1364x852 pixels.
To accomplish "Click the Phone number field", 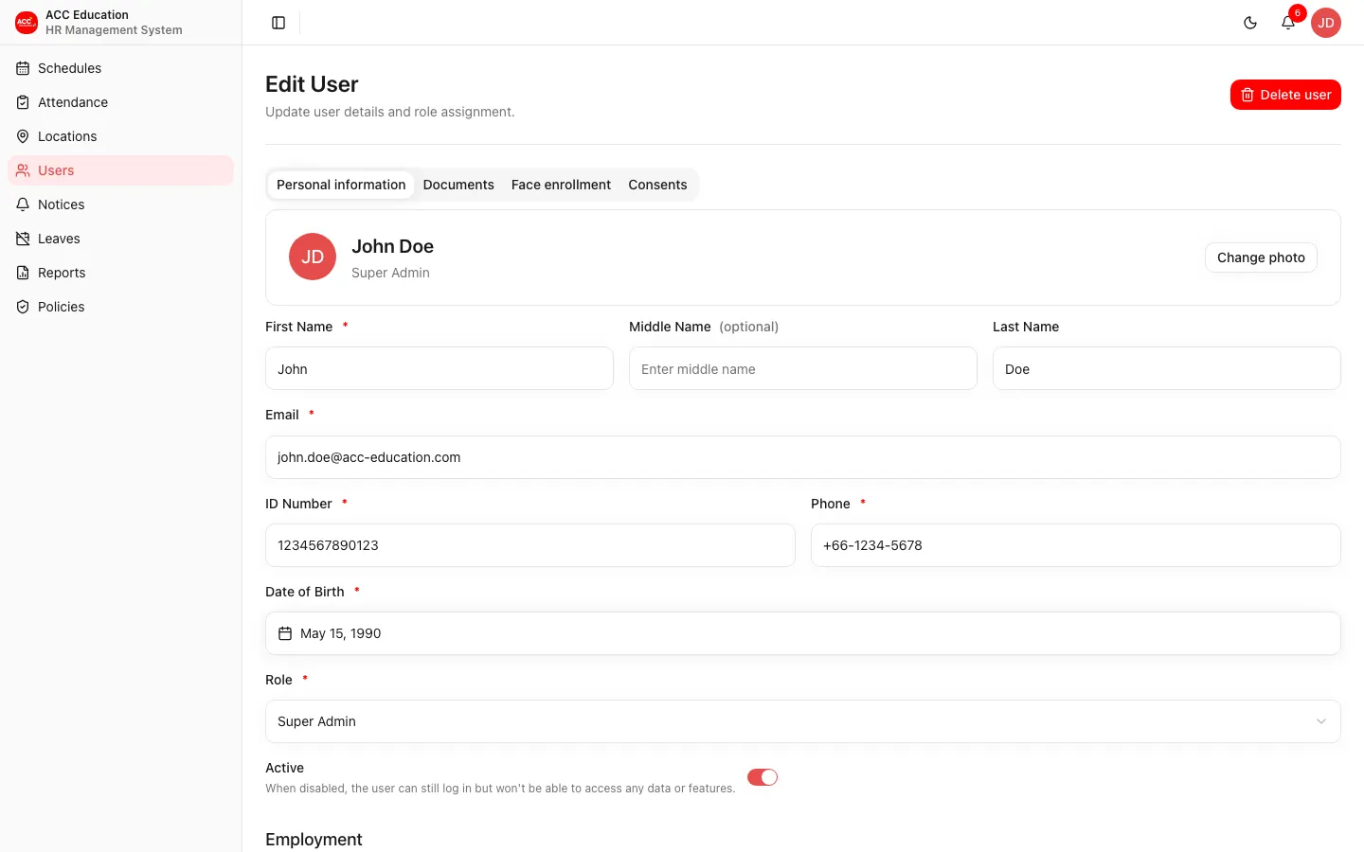I will click(x=1076, y=545).
